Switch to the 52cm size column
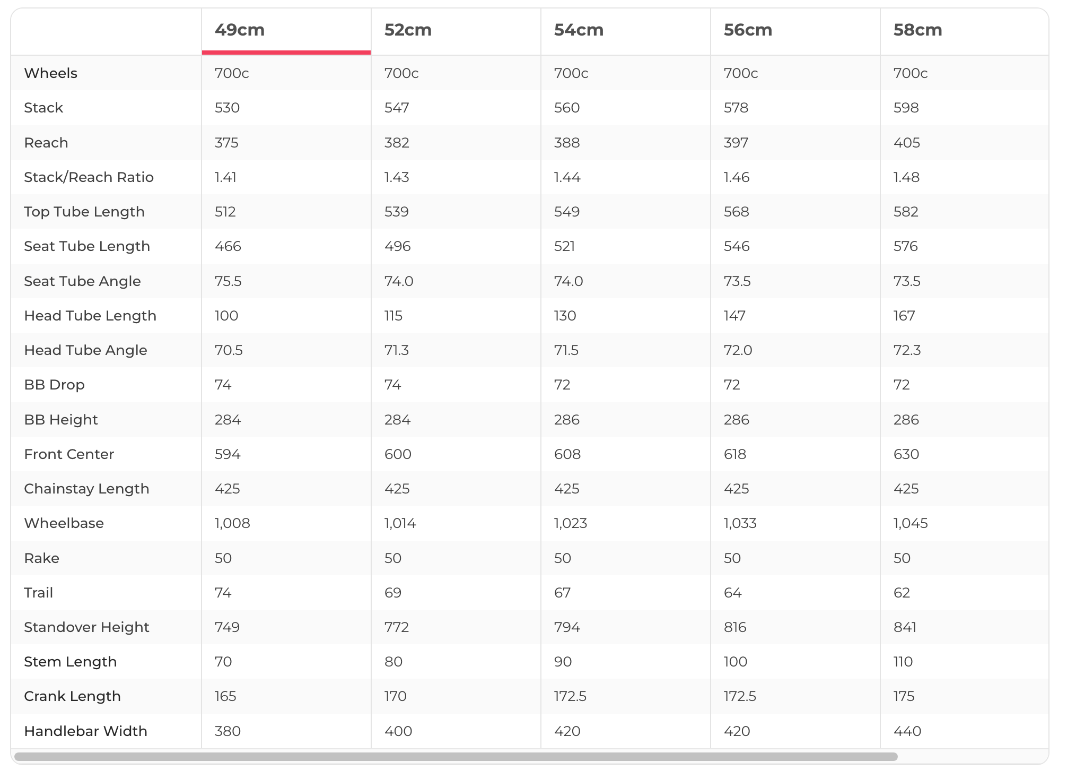The image size is (1067, 779). coord(408,30)
